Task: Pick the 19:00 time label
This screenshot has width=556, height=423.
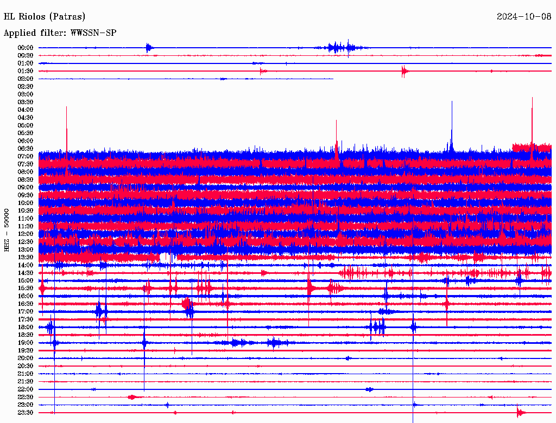Action: pyautogui.click(x=26, y=343)
